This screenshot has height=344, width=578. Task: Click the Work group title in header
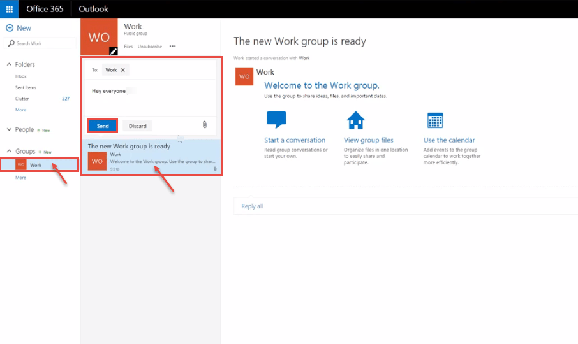[133, 27]
